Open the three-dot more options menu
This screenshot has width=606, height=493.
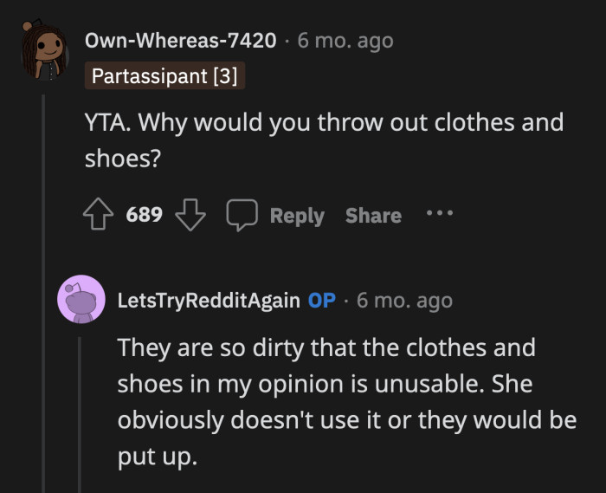pyautogui.click(x=439, y=213)
